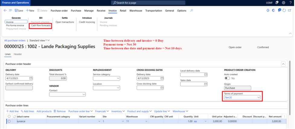Screen dimensions: 295x129
Task: Click the Power Apps diamond icon
Action: [268, 11]
